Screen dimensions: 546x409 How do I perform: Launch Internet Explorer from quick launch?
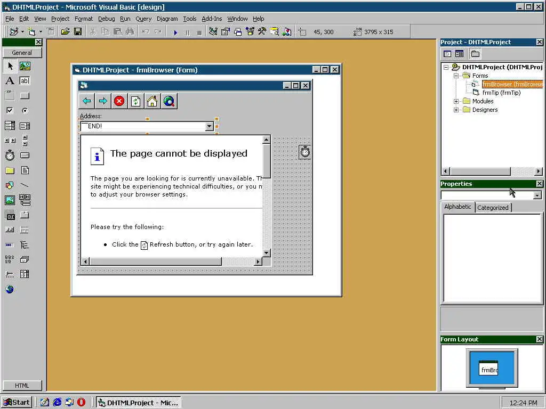tap(57, 403)
